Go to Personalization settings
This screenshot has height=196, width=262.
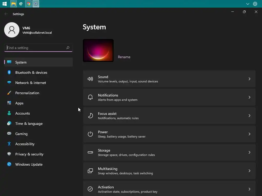coord(38,93)
